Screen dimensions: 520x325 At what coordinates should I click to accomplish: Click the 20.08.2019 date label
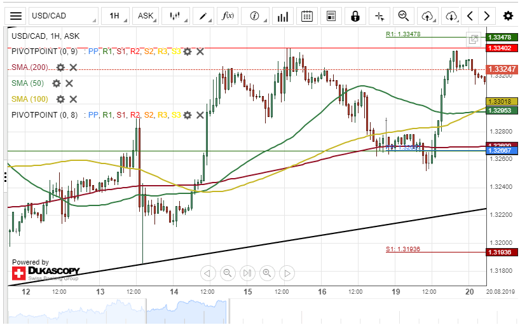coord(500,292)
